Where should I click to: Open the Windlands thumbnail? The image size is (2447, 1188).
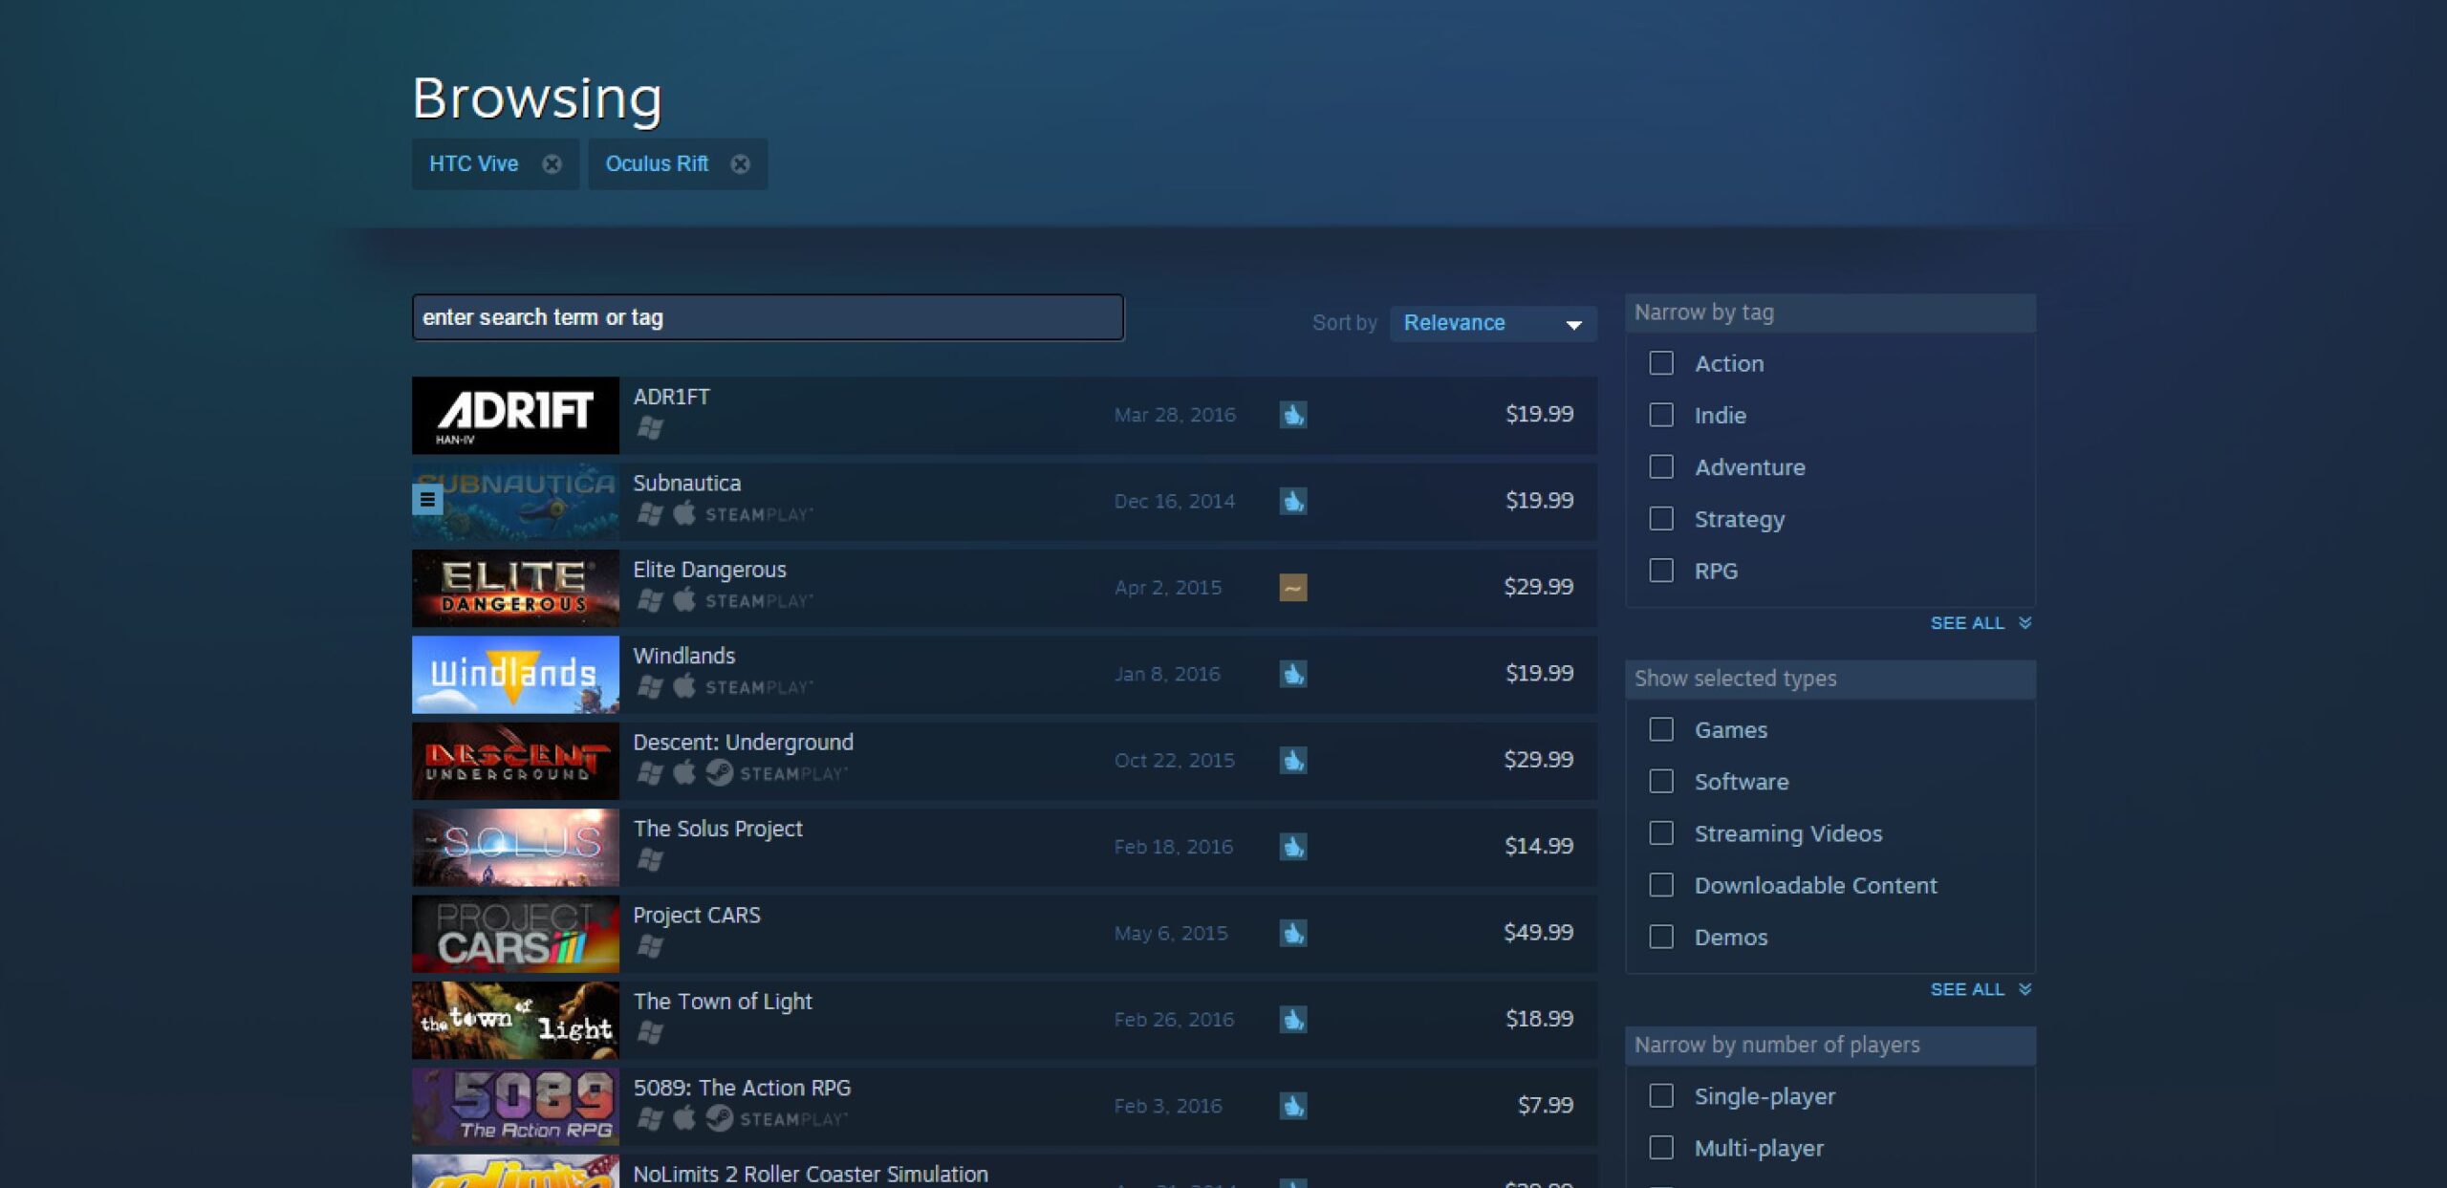515,674
